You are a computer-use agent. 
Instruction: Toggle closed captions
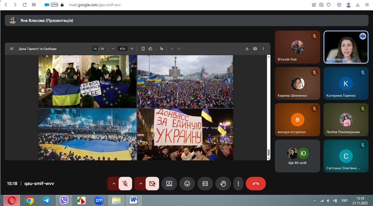[x=205, y=184]
